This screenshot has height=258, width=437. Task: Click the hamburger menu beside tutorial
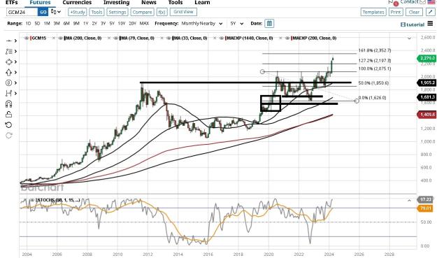point(430,24)
